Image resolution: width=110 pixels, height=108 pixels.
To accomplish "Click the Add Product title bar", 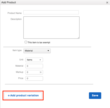I will pyautogui.click(x=55, y=2).
